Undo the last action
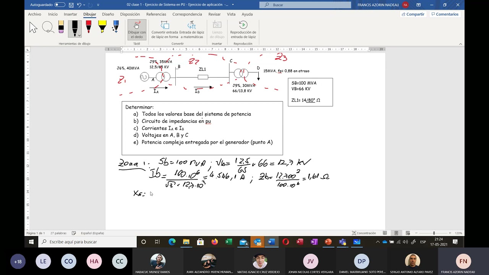 tap(79, 5)
